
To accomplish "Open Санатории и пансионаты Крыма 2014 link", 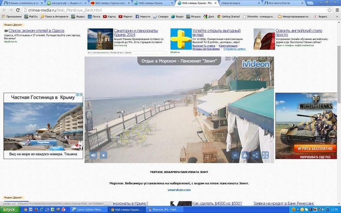I will coord(136,33).
